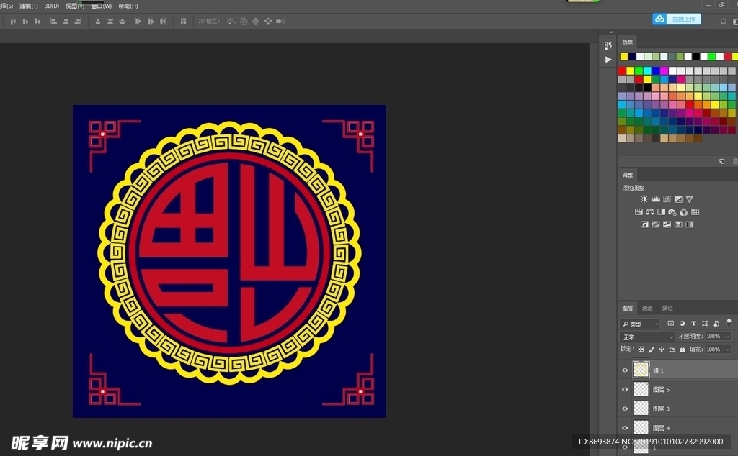This screenshot has width=738, height=456.
Task: Open the blend mode 正常 dropdown
Action: (647, 337)
